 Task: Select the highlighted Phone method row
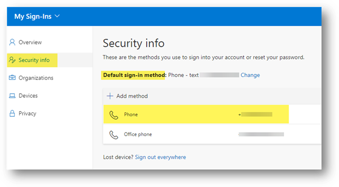[196, 114]
